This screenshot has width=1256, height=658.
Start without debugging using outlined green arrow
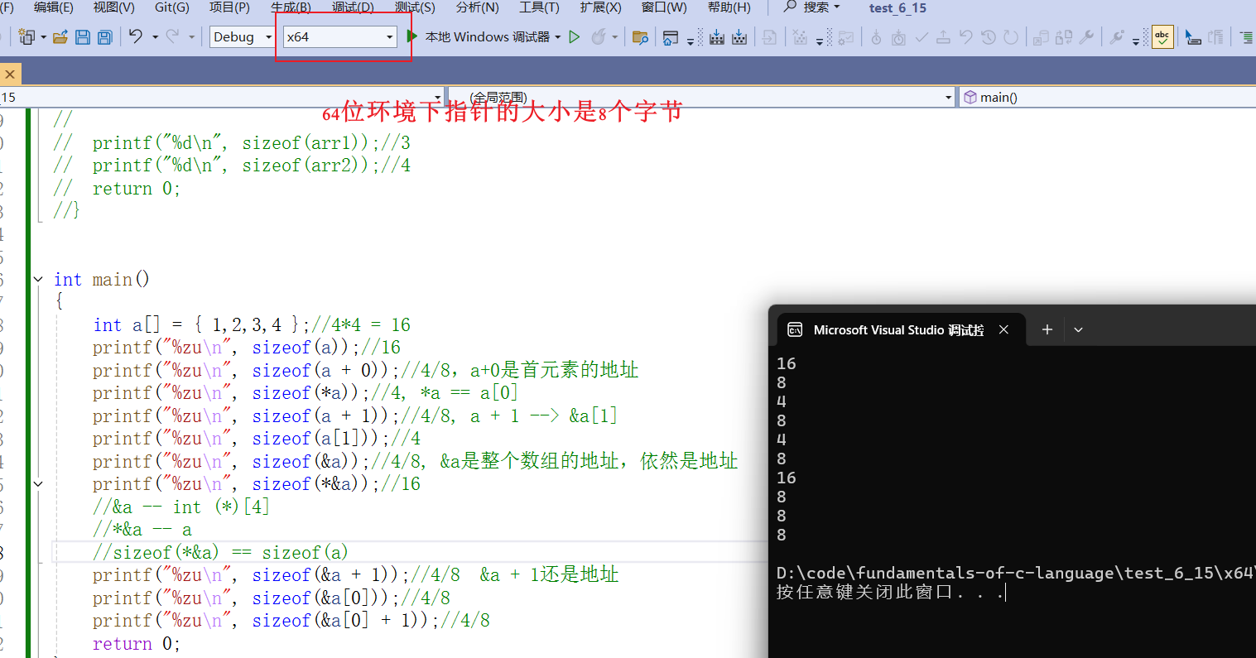pyautogui.click(x=575, y=36)
